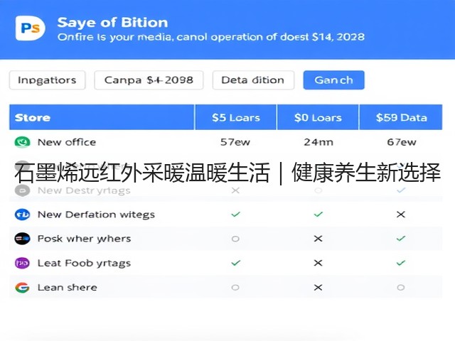Click the $0 Loars column header

tap(318, 117)
